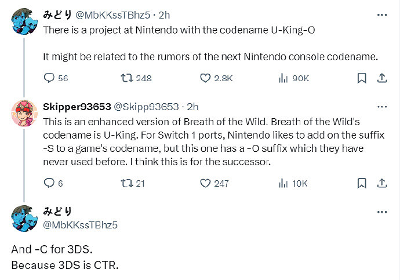Image resolution: width=400 pixels, height=280 pixels.
Task: Open more options on Skipper93653's tweet
Action: [381, 107]
